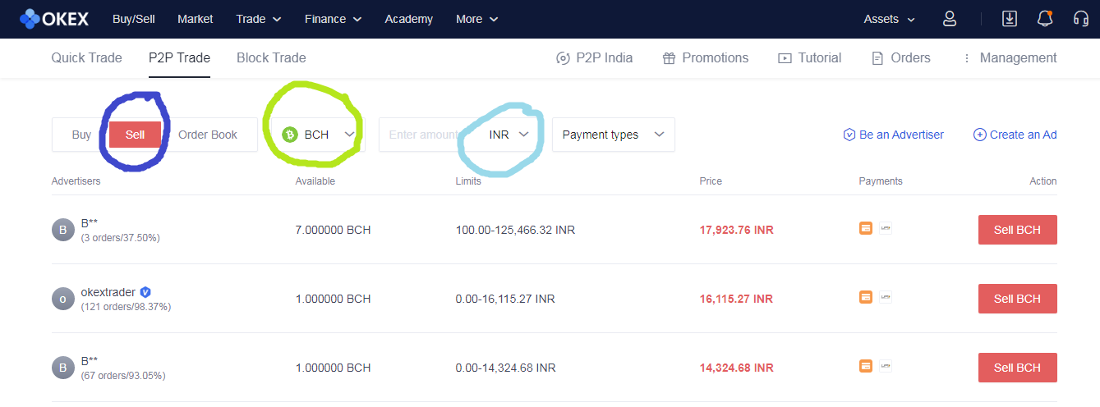Switch to Order Book view
This screenshot has height=407, width=1100.
pos(208,135)
